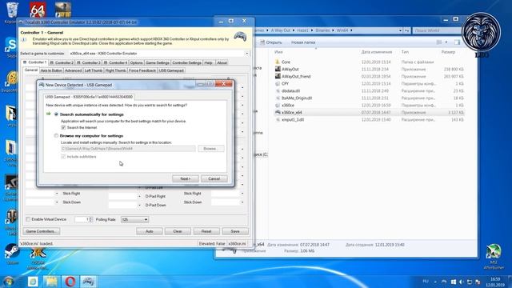Viewport: 512px width, 288px height.
Task: Expand the D-Pad Right mapping dropdown
Action: (x=139, y=196)
